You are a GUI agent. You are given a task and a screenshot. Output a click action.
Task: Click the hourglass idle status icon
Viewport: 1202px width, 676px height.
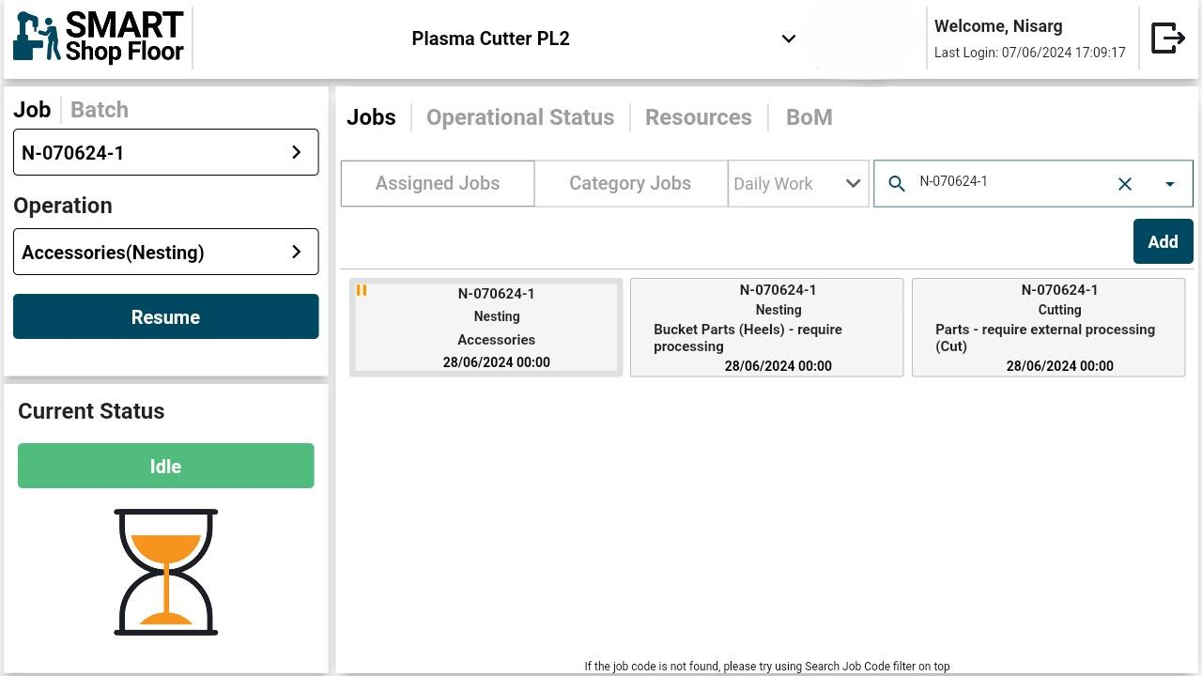(x=166, y=572)
